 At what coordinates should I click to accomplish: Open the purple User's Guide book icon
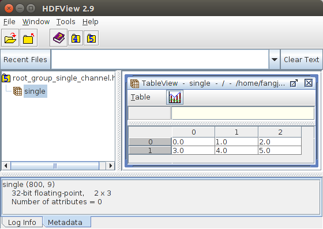click(x=58, y=38)
